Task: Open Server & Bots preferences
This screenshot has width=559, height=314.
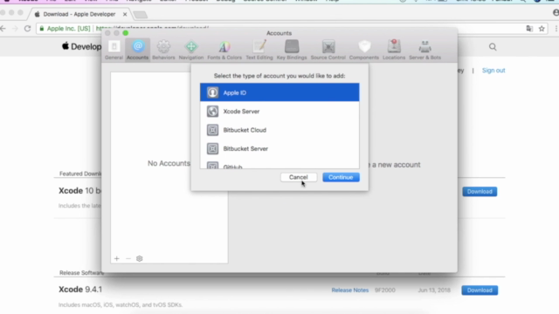Action: [x=425, y=50]
